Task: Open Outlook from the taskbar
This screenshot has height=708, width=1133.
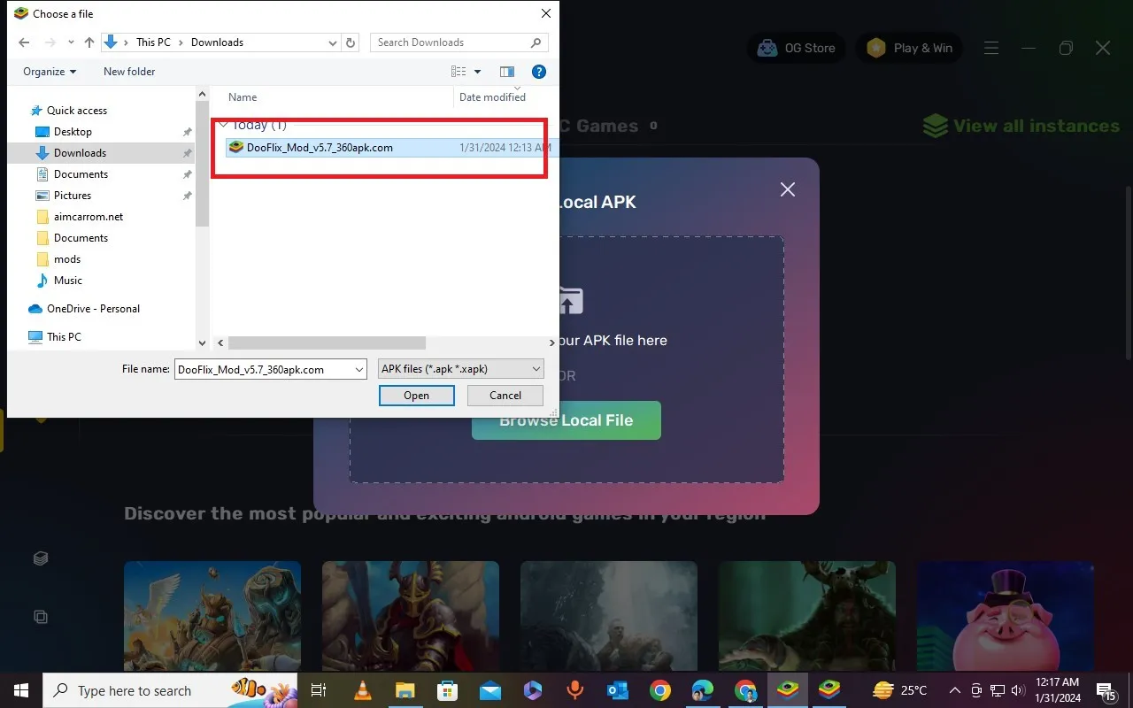Action: point(617,690)
